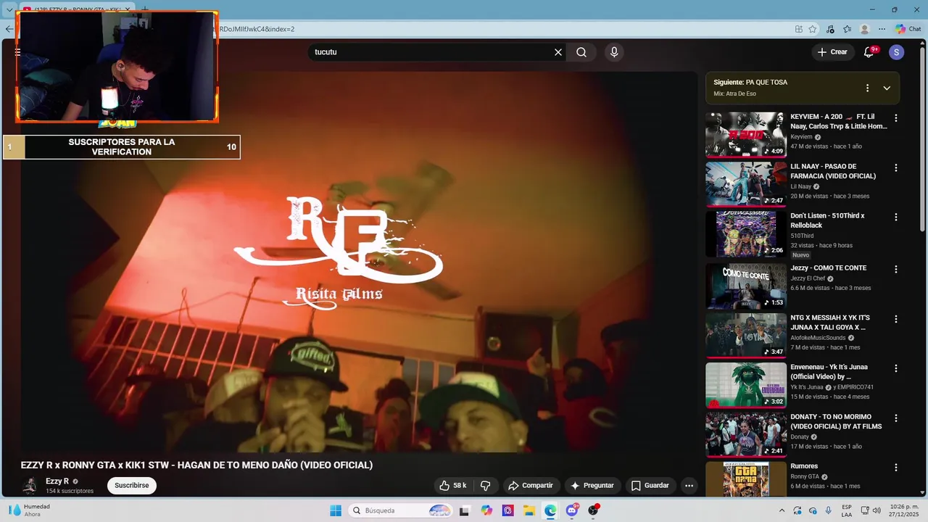The height and width of the screenshot is (522, 928).
Task: Start voice search with microphone icon
Action: tap(614, 52)
